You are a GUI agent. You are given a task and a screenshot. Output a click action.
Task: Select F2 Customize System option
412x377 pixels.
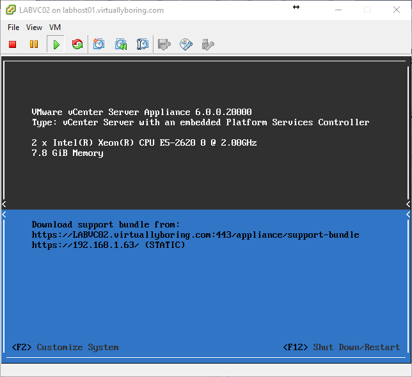[x=65, y=347]
